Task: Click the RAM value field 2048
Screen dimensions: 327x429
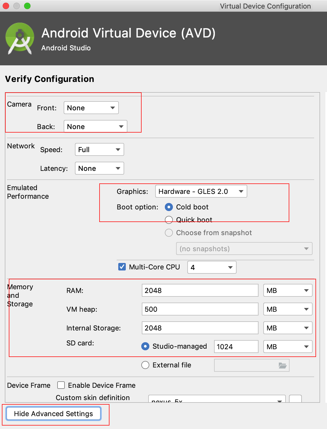Action: pyautogui.click(x=200, y=291)
